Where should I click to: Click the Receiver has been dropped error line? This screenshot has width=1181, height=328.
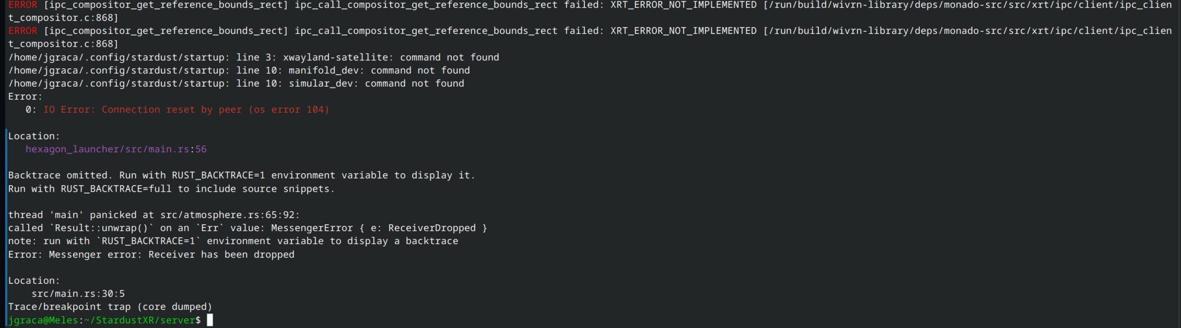tap(151, 254)
